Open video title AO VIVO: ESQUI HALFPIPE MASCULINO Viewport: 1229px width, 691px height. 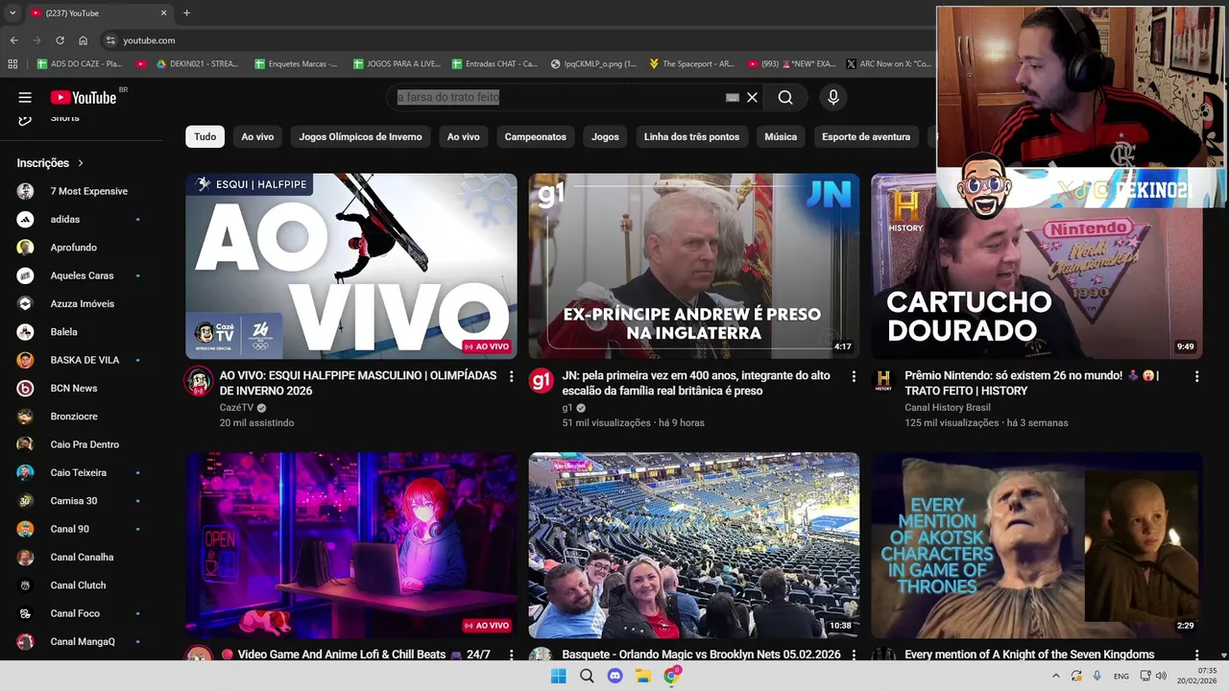(358, 383)
